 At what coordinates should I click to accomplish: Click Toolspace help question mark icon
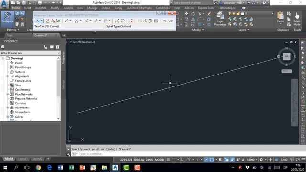point(57,47)
